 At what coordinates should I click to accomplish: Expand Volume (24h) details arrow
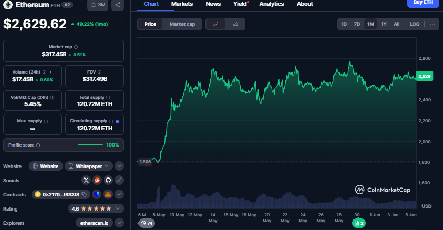(x=50, y=72)
